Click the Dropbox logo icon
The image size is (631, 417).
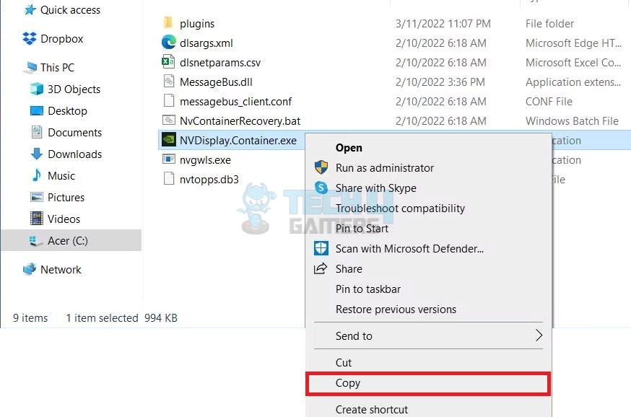30,39
